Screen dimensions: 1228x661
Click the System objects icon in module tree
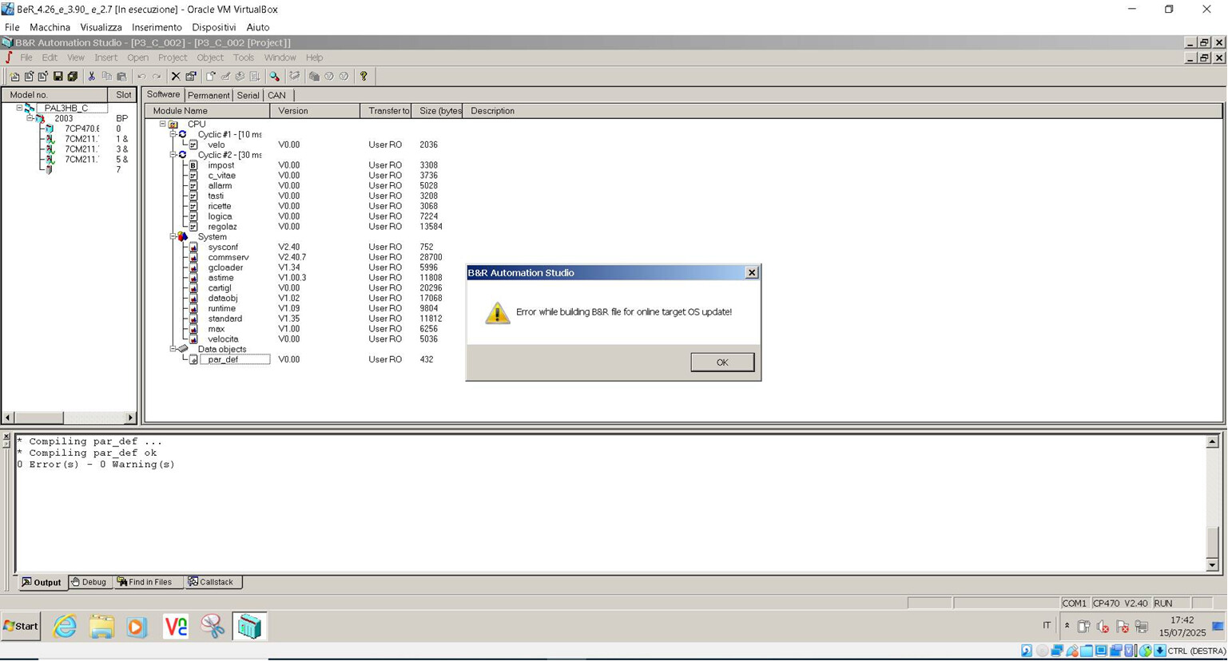pos(183,237)
